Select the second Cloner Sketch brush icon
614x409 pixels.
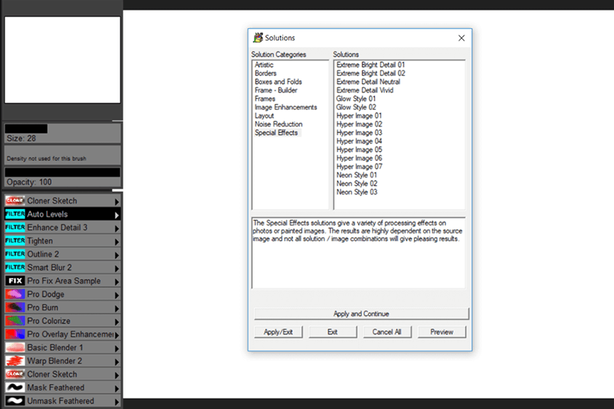[15, 374]
